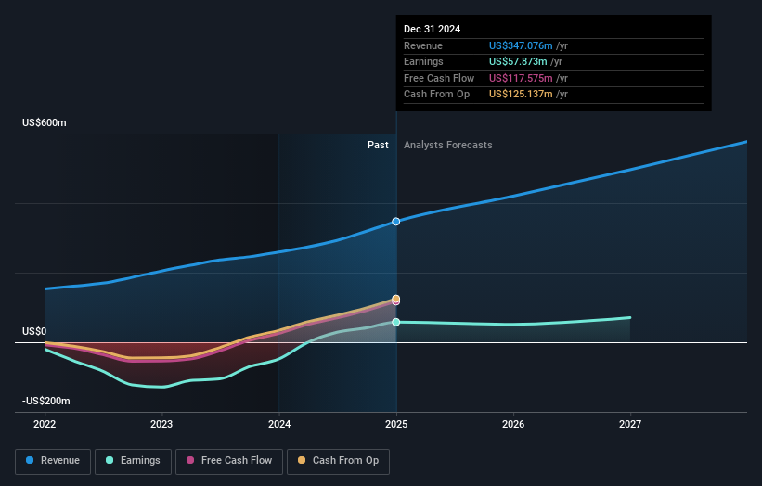Click the Revenue row label in tooltip

(x=423, y=45)
